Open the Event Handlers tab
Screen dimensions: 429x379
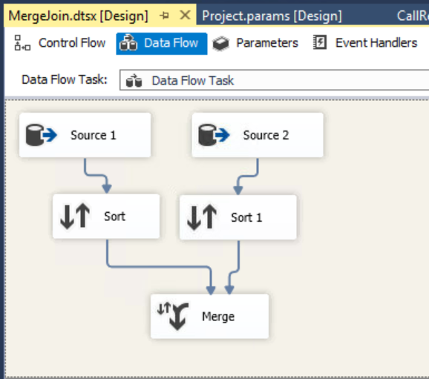coord(365,43)
